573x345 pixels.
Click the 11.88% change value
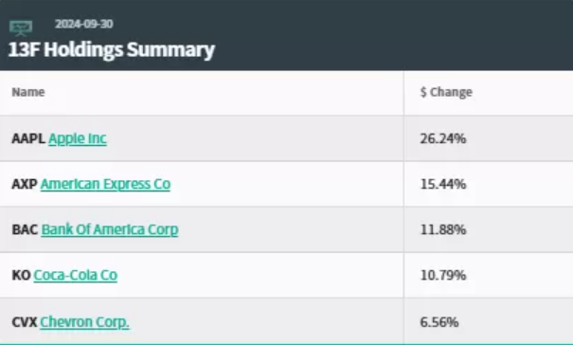[443, 229]
